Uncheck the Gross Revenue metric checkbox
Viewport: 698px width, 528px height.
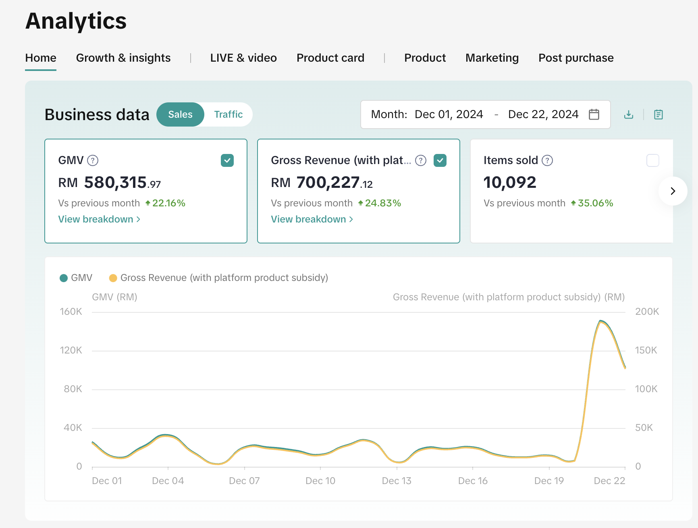(440, 160)
